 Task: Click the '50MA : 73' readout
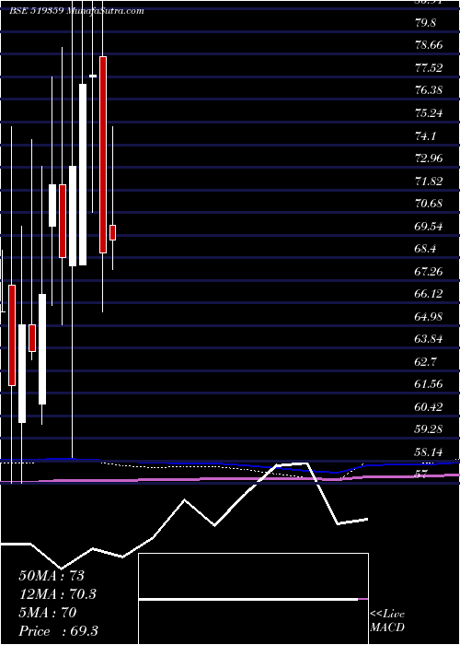[x=52, y=576]
